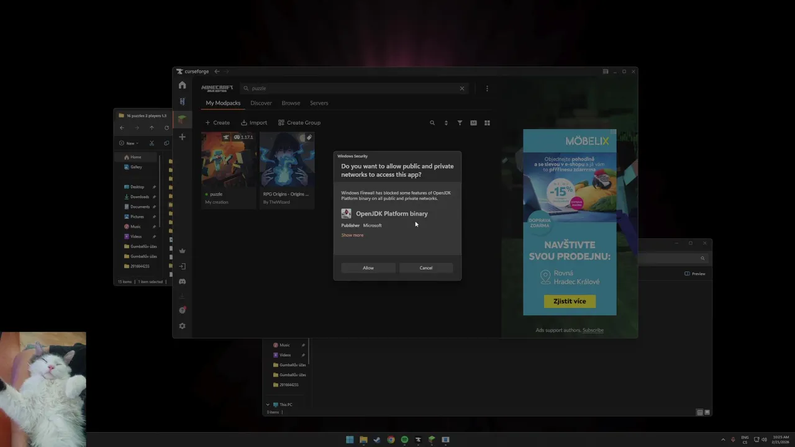
Task: Click the login arrow icon in CurseForge sidebar
Action: click(x=182, y=266)
